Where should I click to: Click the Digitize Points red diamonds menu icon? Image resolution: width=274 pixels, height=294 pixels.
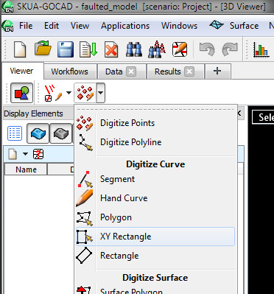pyautogui.click(x=85, y=123)
